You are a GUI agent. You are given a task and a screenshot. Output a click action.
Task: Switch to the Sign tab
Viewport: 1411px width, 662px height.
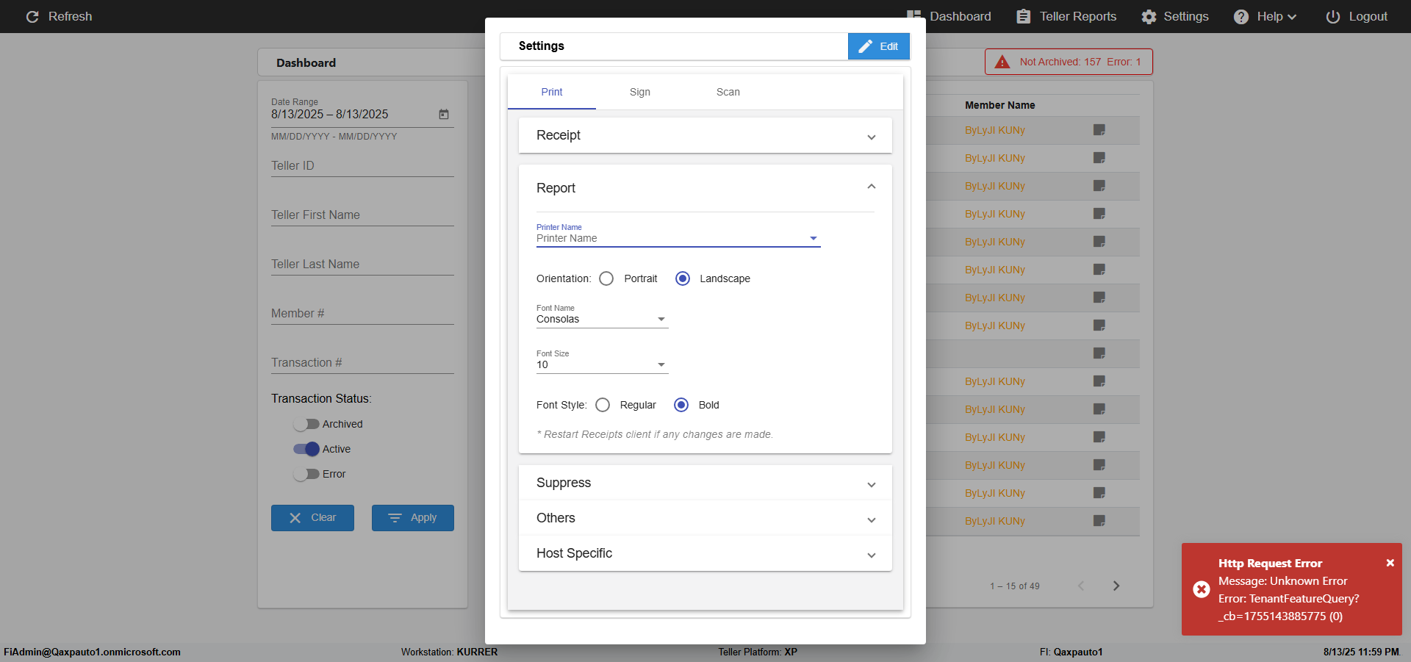pos(640,92)
